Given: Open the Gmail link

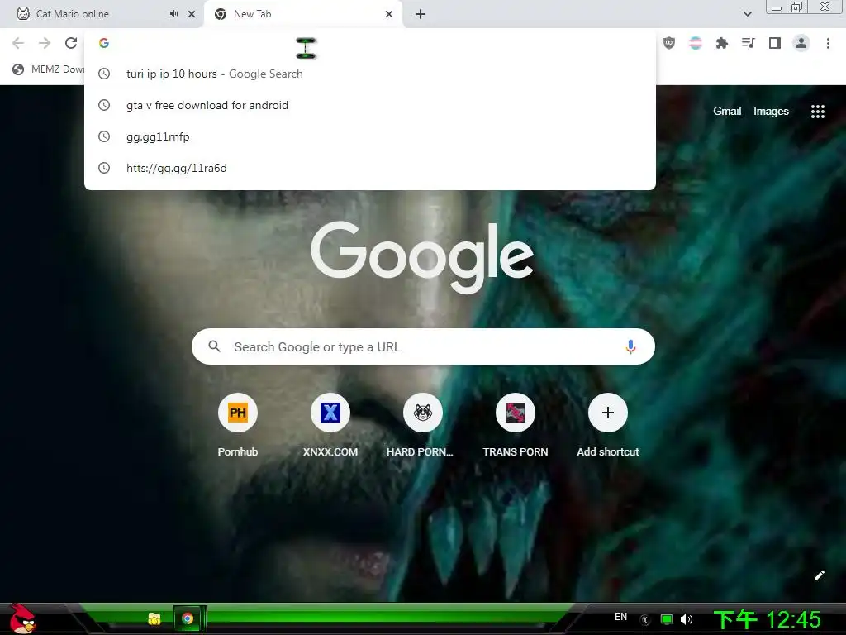Looking at the screenshot, I should coord(727,112).
